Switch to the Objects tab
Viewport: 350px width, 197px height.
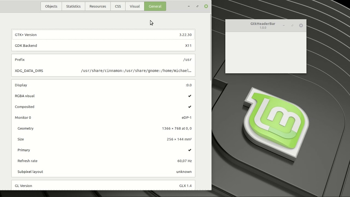pyautogui.click(x=51, y=6)
